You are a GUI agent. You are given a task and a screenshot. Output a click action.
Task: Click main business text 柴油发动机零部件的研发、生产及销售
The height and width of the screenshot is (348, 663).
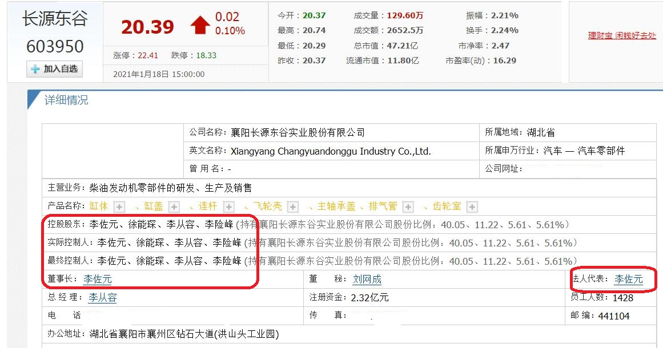170,188
